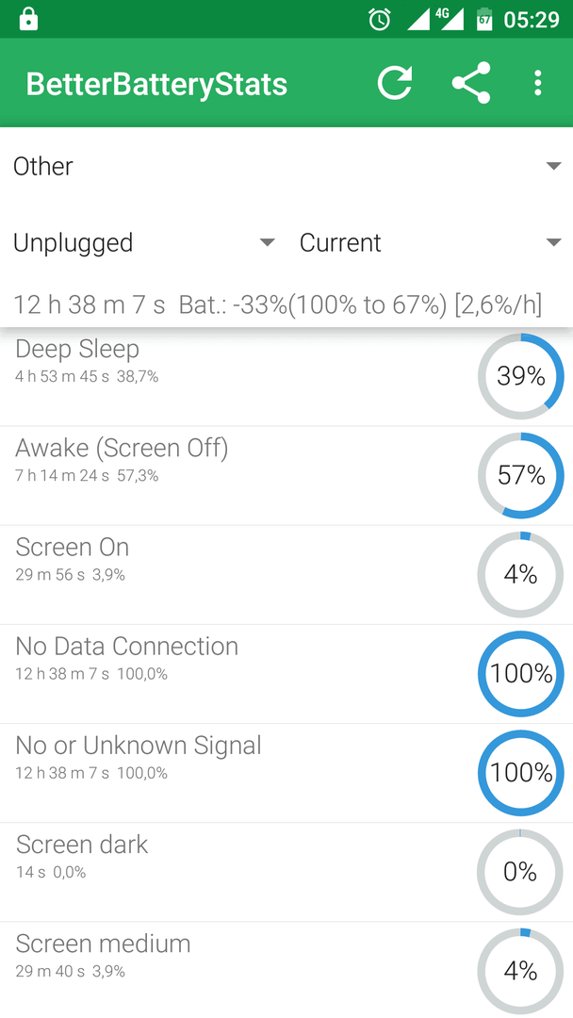This screenshot has height=1018, width=573.
Task: Tap the lock icon in status bar
Action: coord(28,19)
